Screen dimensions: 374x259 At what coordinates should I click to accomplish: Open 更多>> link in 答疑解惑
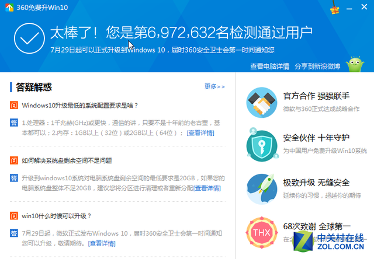coord(214,87)
